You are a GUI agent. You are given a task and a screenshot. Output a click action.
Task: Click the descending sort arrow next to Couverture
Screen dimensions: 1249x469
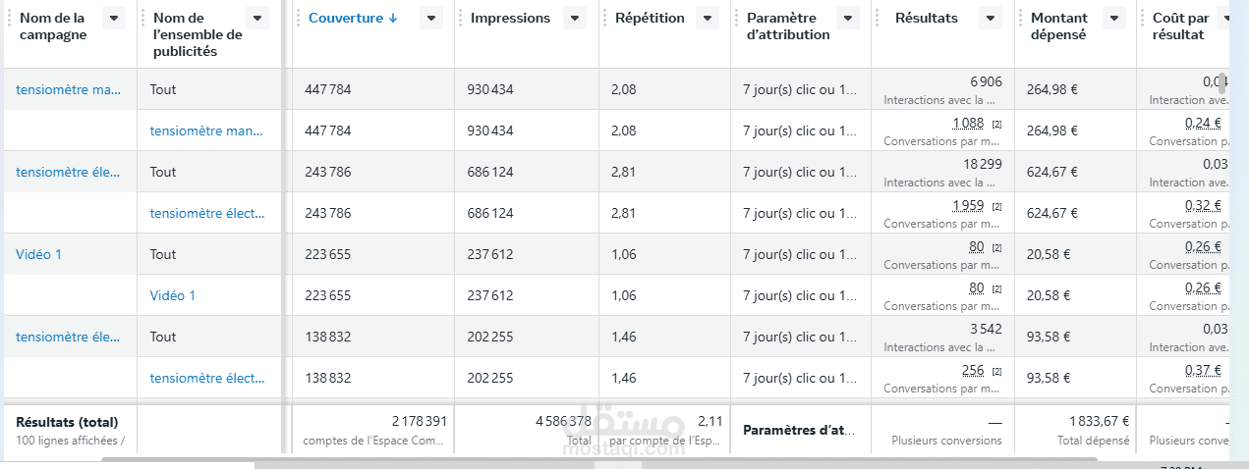pos(393,18)
